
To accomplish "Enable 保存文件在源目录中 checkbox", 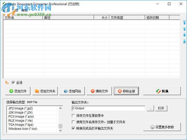I will 73,116.
